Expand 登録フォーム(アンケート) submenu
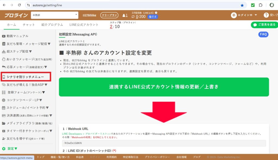This screenshot has width=278, height=160. tap(43, 92)
